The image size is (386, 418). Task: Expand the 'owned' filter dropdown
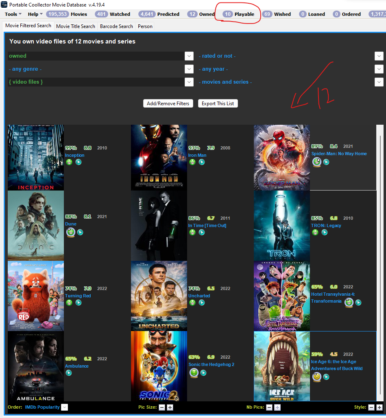point(189,56)
